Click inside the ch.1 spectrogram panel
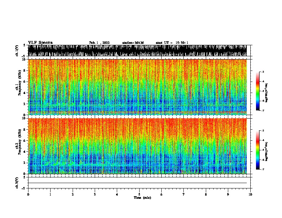Screen dimensions: 282x218 pyautogui.click(x=137, y=87)
